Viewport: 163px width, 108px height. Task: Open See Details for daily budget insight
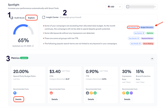133,27
